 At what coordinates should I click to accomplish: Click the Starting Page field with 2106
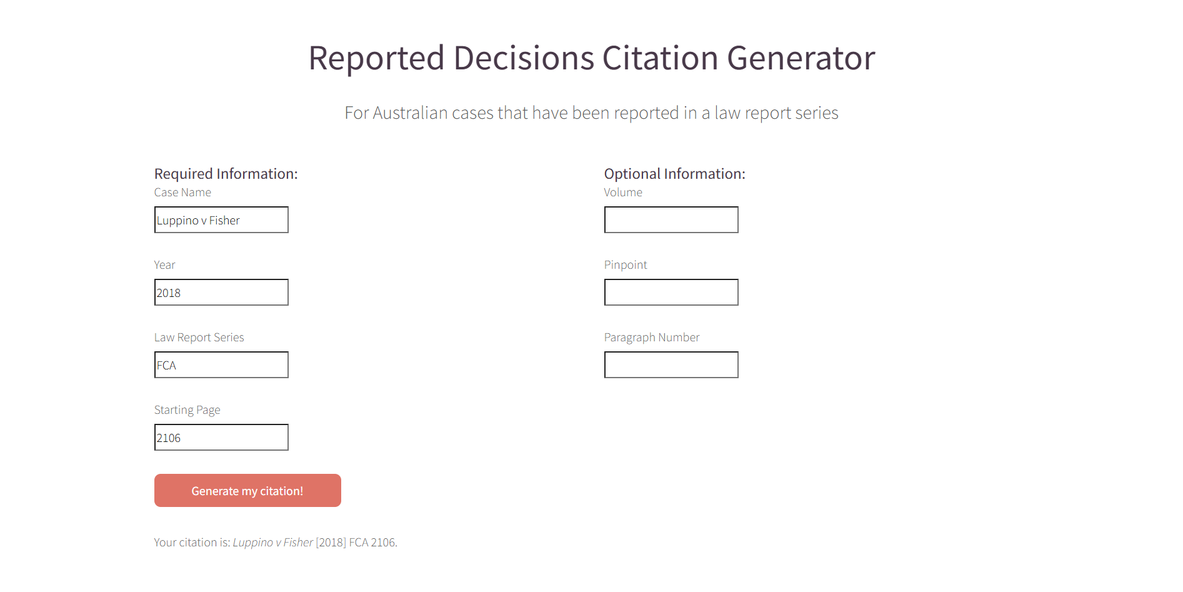[x=221, y=437]
